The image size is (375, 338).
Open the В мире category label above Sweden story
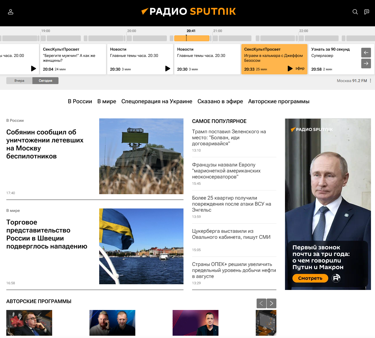click(x=13, y=210)
